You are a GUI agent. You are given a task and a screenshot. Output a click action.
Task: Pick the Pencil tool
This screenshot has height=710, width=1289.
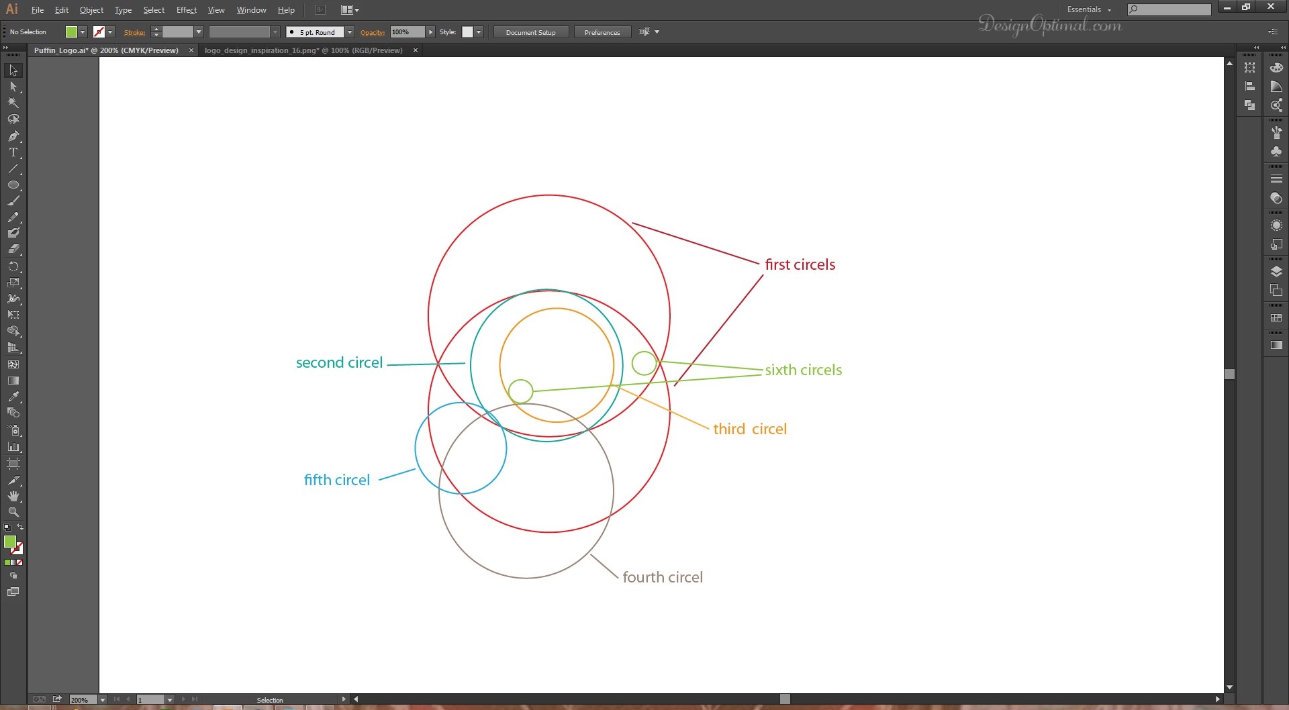13,217
